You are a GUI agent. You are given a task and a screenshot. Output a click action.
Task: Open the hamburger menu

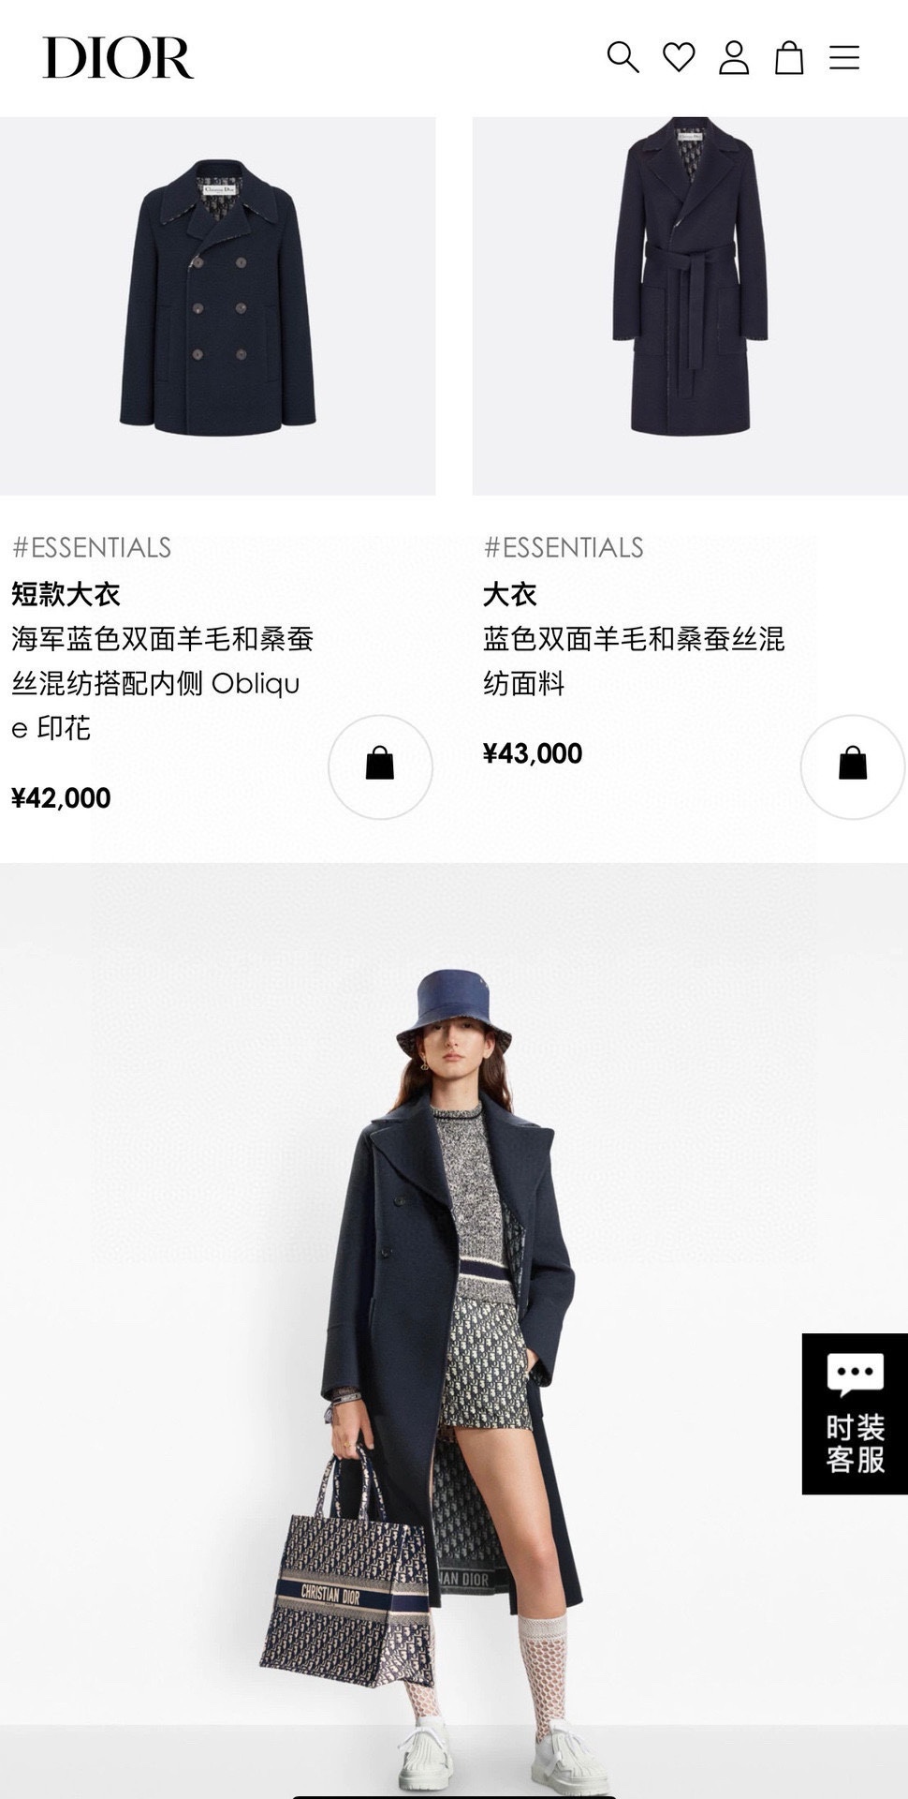[844, 57]
